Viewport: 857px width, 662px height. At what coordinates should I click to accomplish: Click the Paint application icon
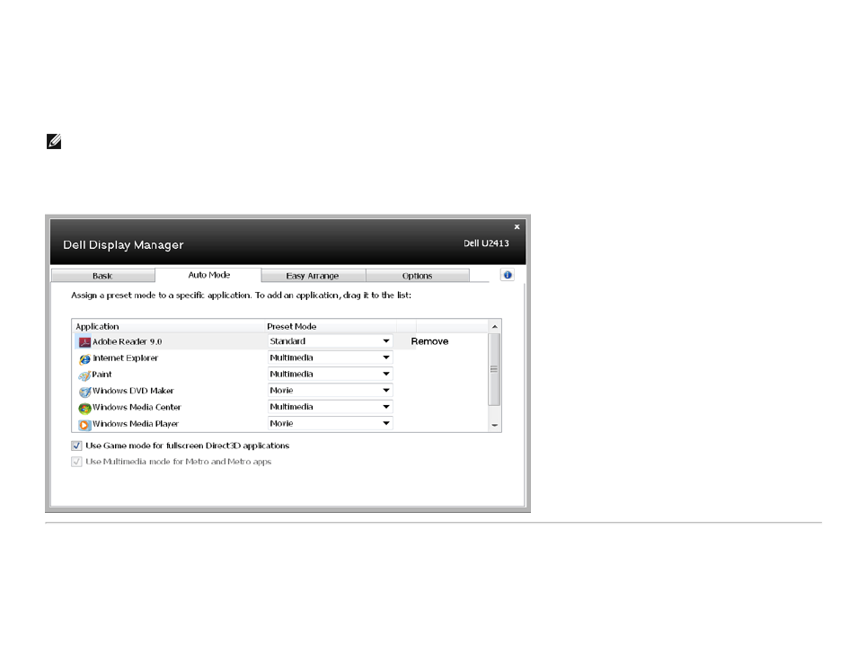coord(84,375)
